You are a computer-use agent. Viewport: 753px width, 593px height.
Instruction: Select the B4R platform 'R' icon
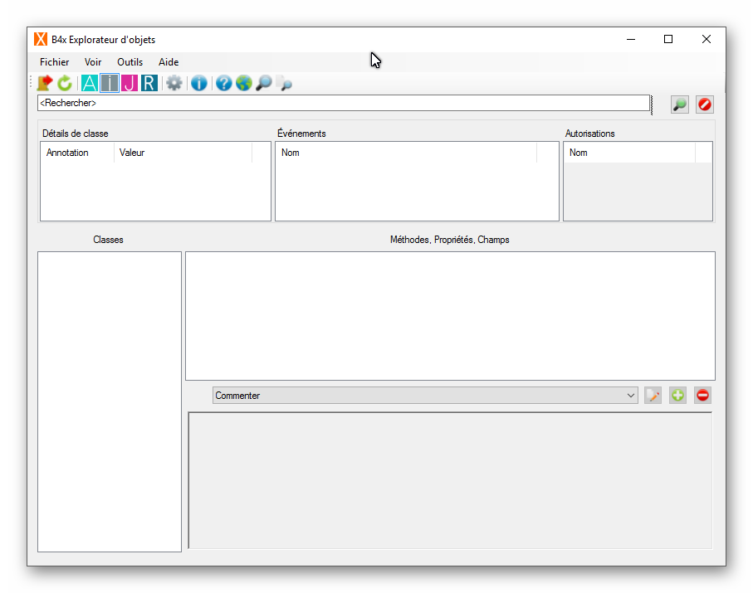(149, 83)
